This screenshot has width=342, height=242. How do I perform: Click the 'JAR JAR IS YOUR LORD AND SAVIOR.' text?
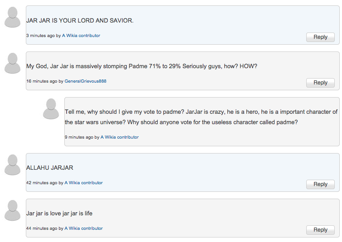80,20
